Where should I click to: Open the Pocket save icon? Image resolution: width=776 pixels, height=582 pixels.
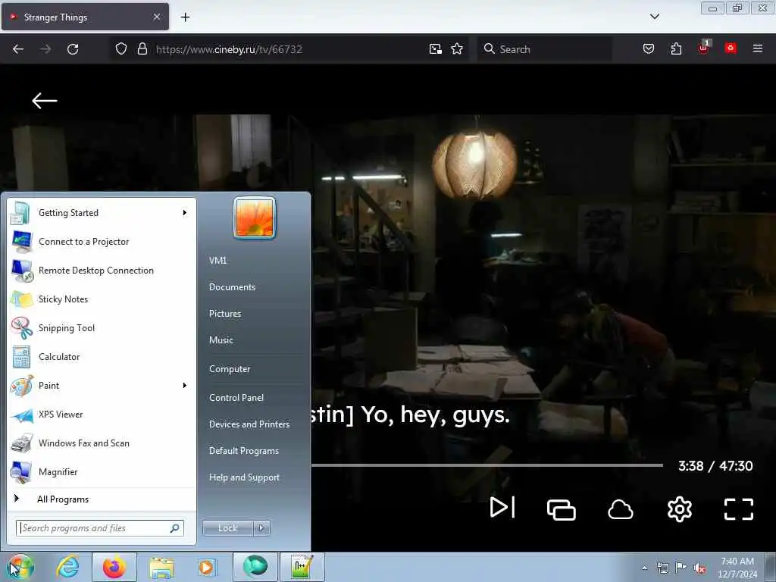[649, 49]
